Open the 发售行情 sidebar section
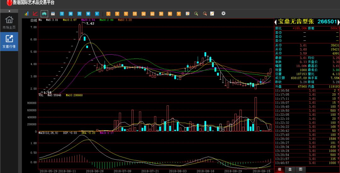 [x=9, y=42]
